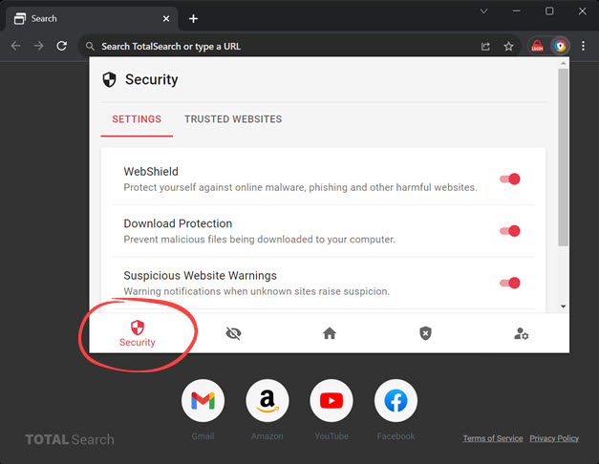
Task: Disable Download Protection toggle
Action: click(510, 231)
